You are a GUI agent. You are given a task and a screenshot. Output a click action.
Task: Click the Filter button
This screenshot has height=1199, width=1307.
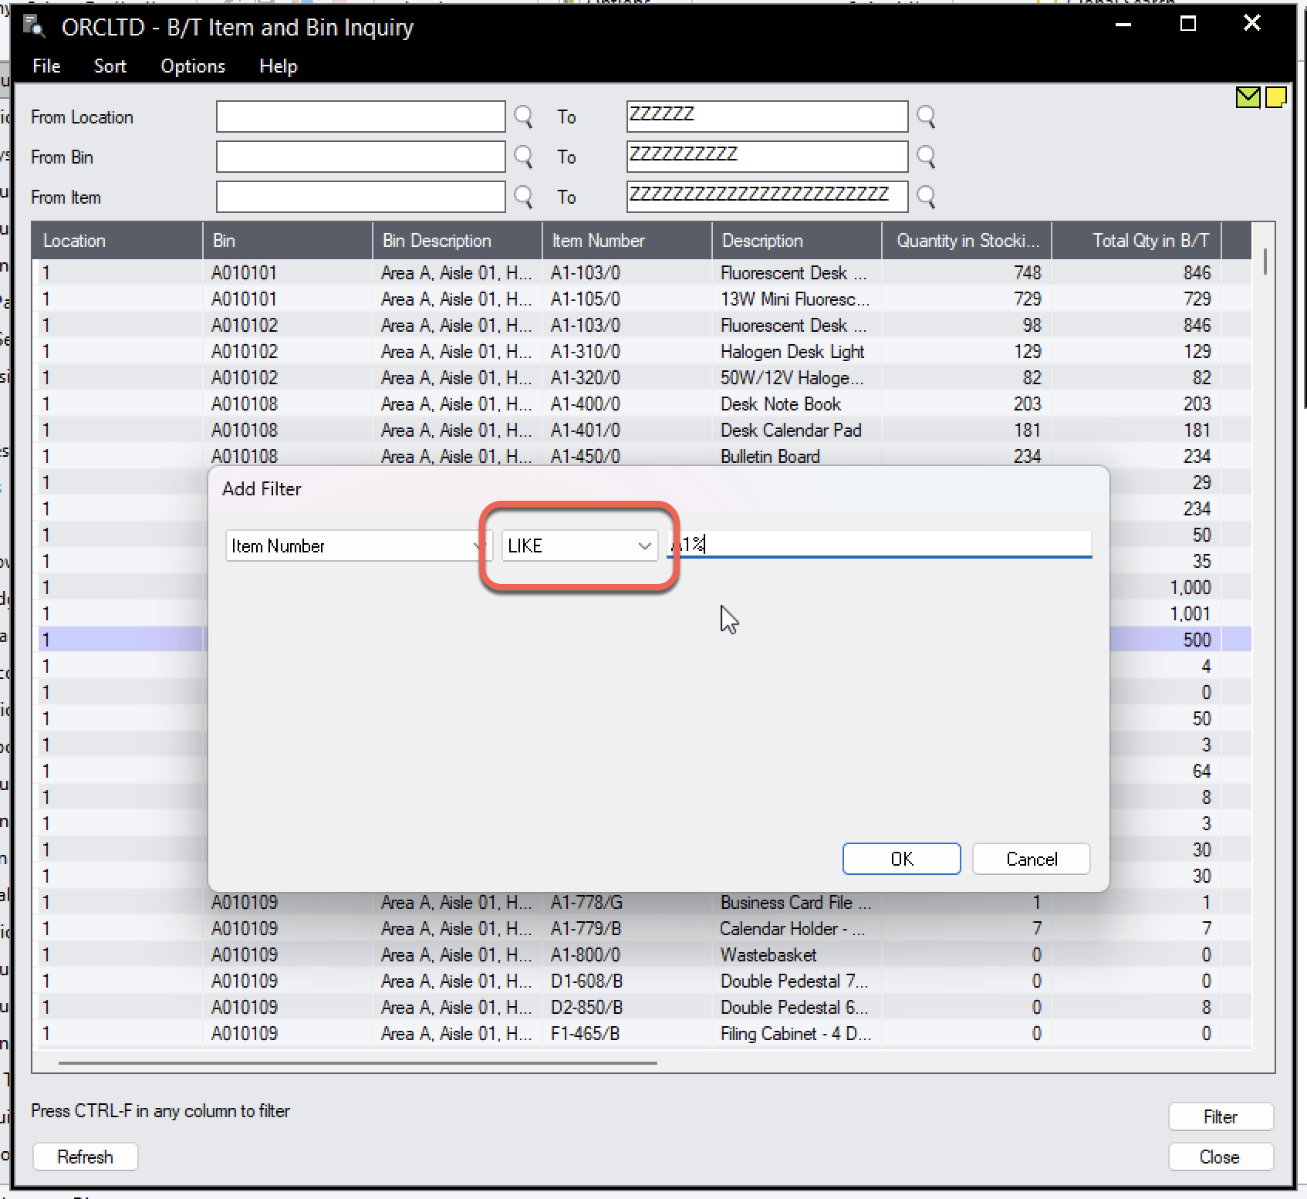[x=1220, y=1117]
